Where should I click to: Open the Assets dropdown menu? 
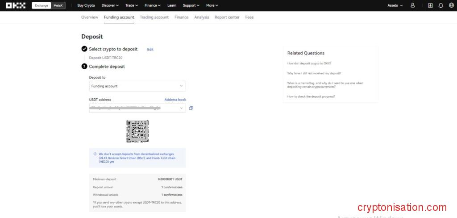click(x=395, y=5)
